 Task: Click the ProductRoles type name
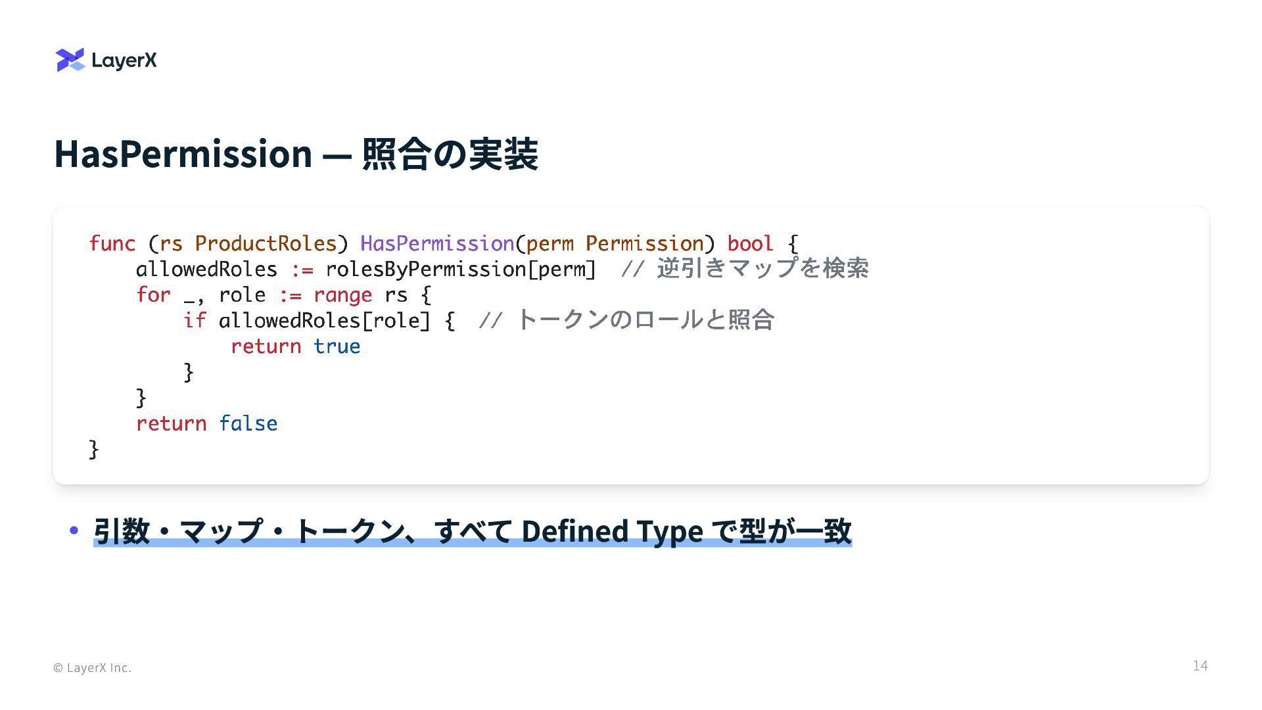pyautogui.click(x=266, y=244)
